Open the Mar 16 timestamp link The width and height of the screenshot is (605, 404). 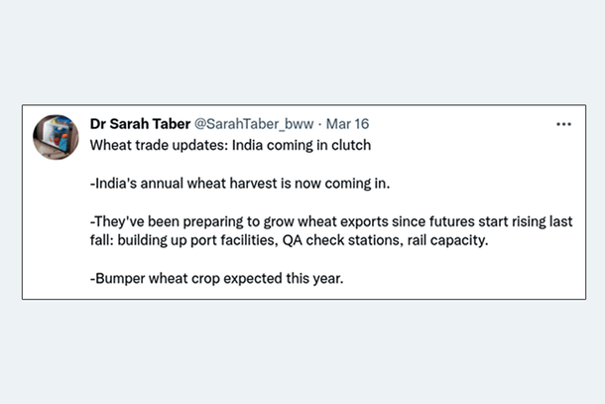[347, 125]
